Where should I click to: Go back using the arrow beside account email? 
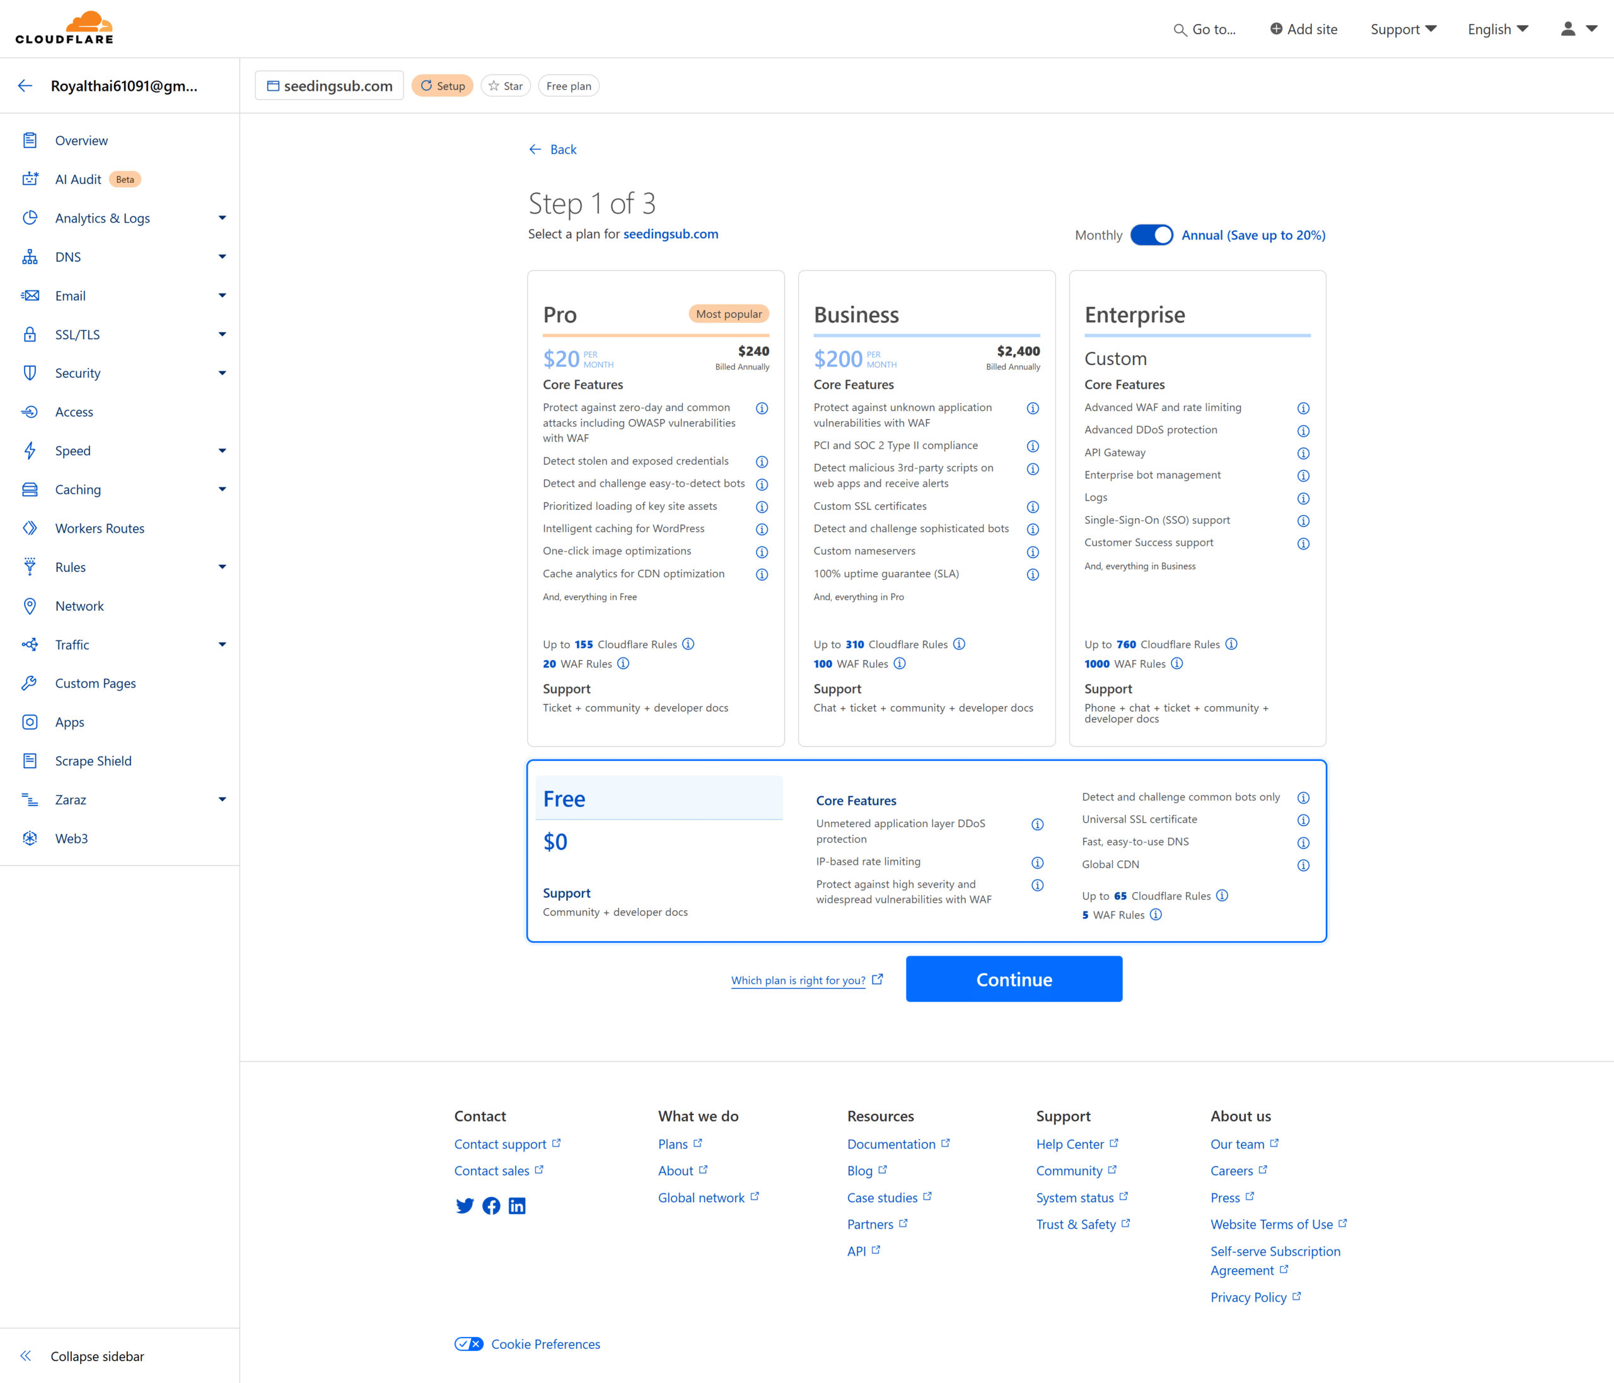click(25, 86)
